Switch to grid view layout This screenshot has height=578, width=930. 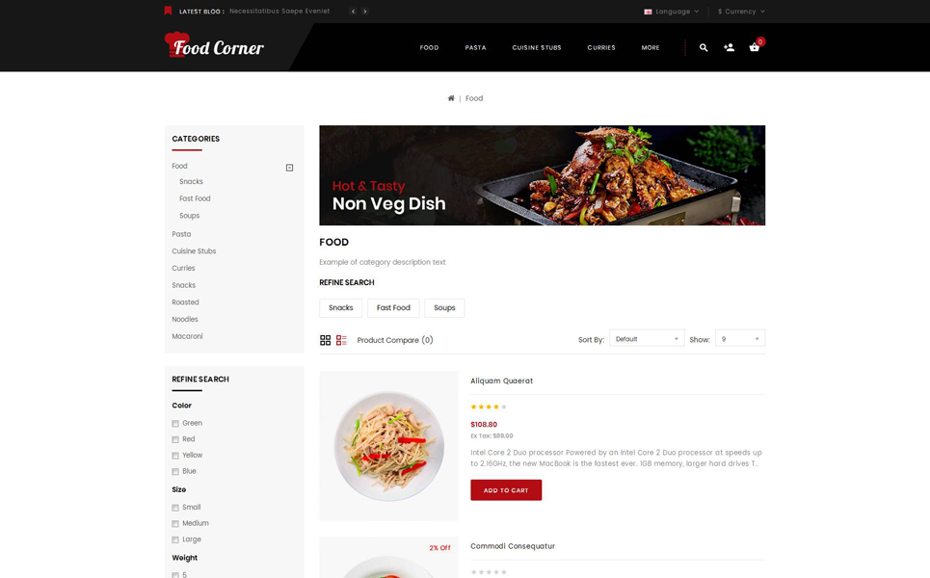click(x=325, y=340)
